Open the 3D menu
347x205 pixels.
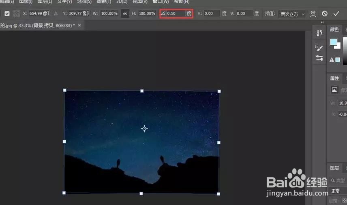coord(122,2)
